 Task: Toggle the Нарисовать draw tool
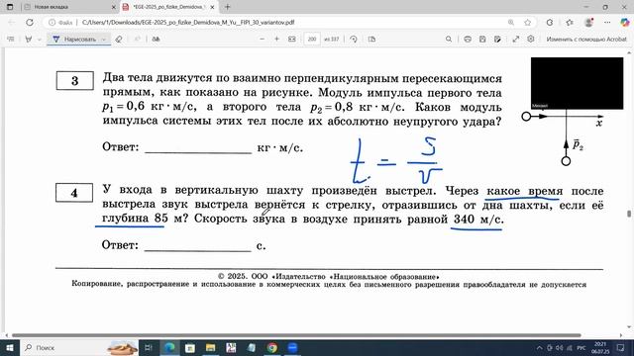[x=74, y=40]
